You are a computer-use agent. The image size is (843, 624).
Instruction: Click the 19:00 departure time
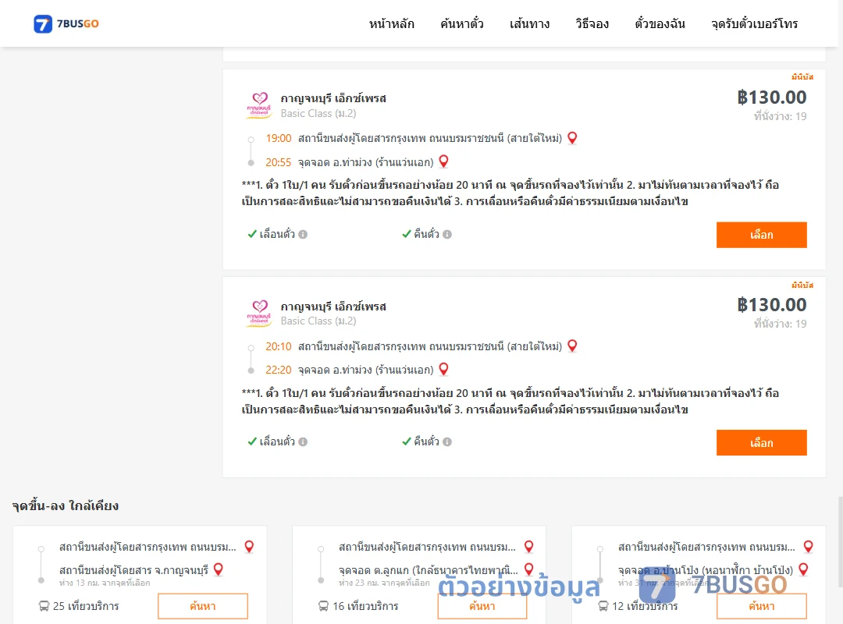[x=279, y=139]
